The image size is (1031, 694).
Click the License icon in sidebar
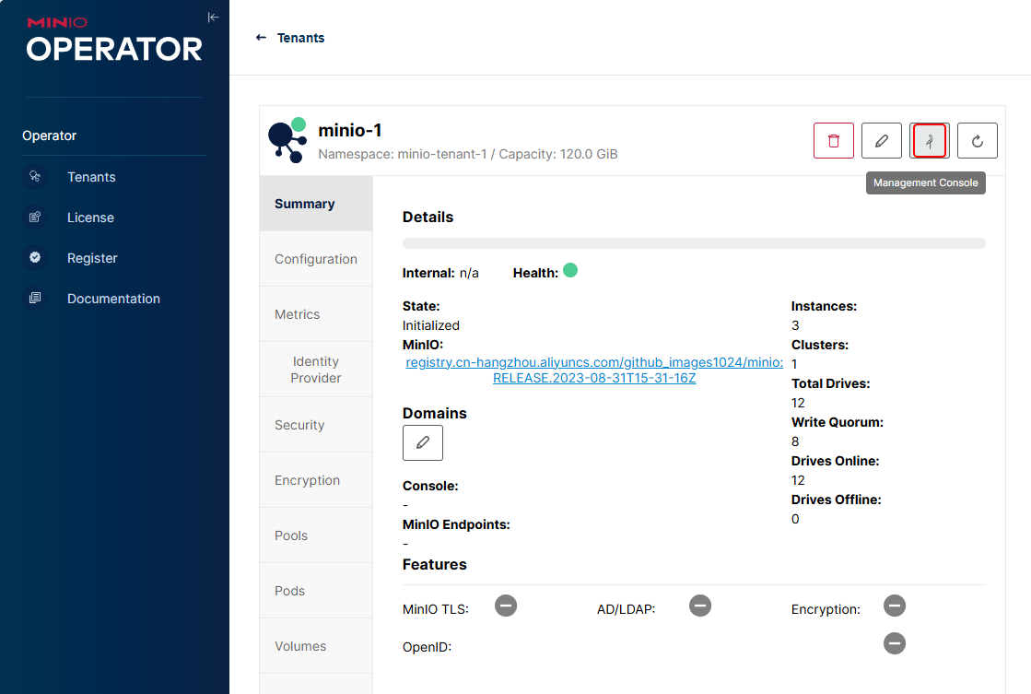(35, 218)
